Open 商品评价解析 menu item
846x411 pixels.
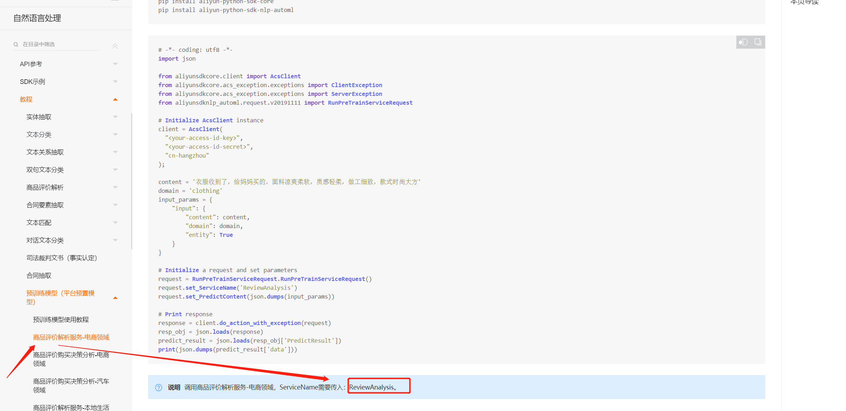pyautogui.click(x=45, y=188)
